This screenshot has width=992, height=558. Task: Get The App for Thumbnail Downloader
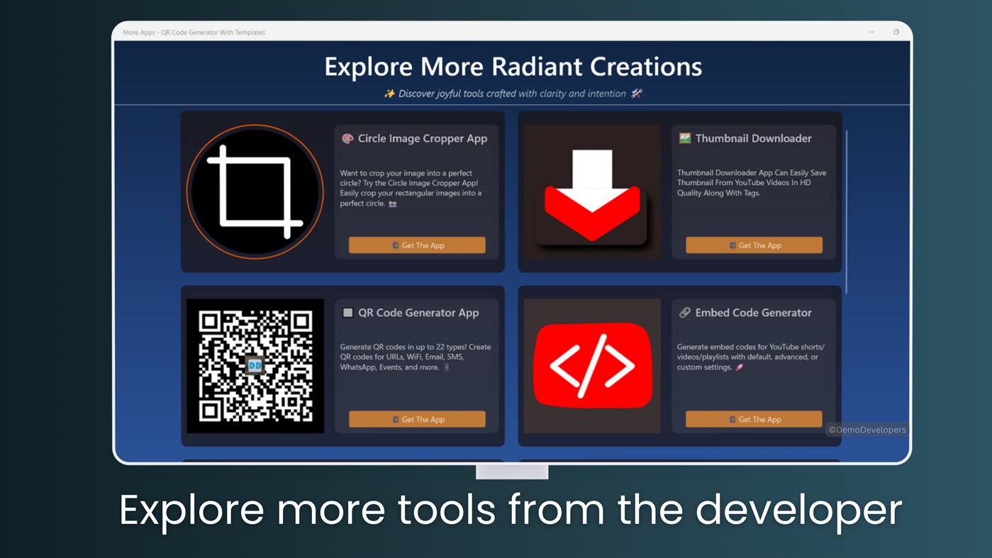pos(753,245)
